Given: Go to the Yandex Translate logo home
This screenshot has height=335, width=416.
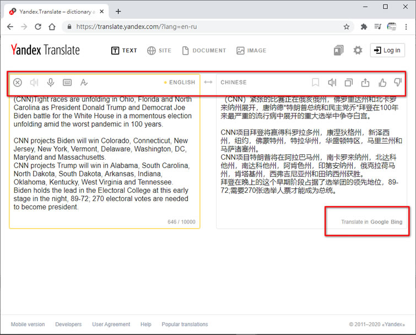Looking at the screenshot, I should (x=45, y=50).
